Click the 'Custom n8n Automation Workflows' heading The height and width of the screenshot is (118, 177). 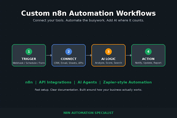click(x=88, y=13)
